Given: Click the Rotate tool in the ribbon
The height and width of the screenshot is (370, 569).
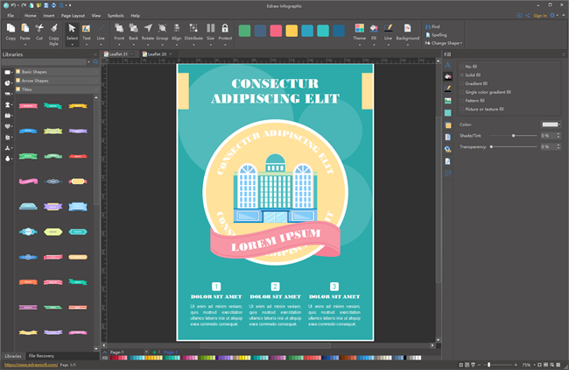Looking at the screenshot, I should [148, 30].
